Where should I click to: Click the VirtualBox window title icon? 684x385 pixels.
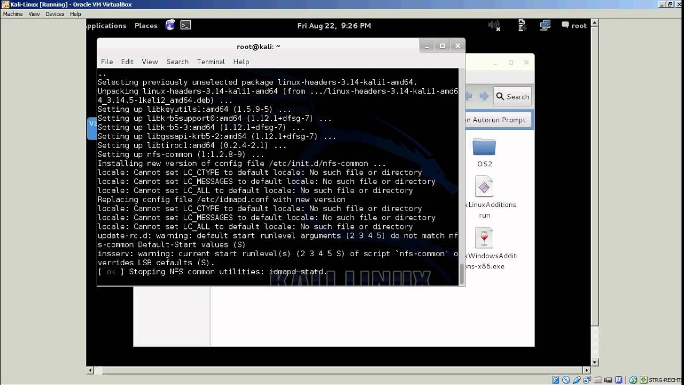pyautogui.click(x=5, y=4)
